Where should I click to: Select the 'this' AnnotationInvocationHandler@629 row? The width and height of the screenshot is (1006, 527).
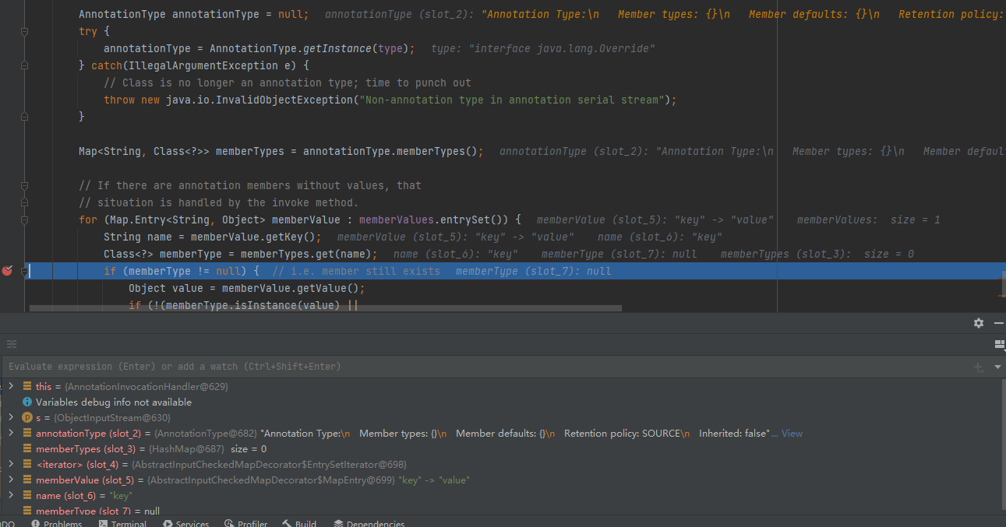click(x=503, y=386)
